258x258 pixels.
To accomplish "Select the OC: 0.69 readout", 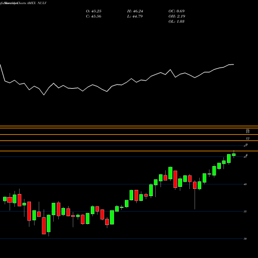I will tap(176, 11).
